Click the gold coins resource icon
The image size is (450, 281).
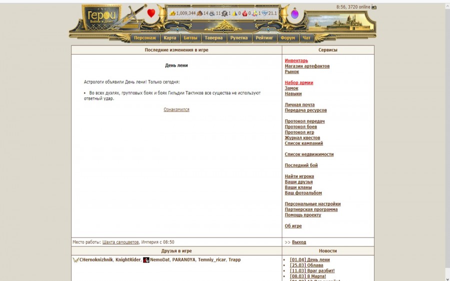click(173, 13)
